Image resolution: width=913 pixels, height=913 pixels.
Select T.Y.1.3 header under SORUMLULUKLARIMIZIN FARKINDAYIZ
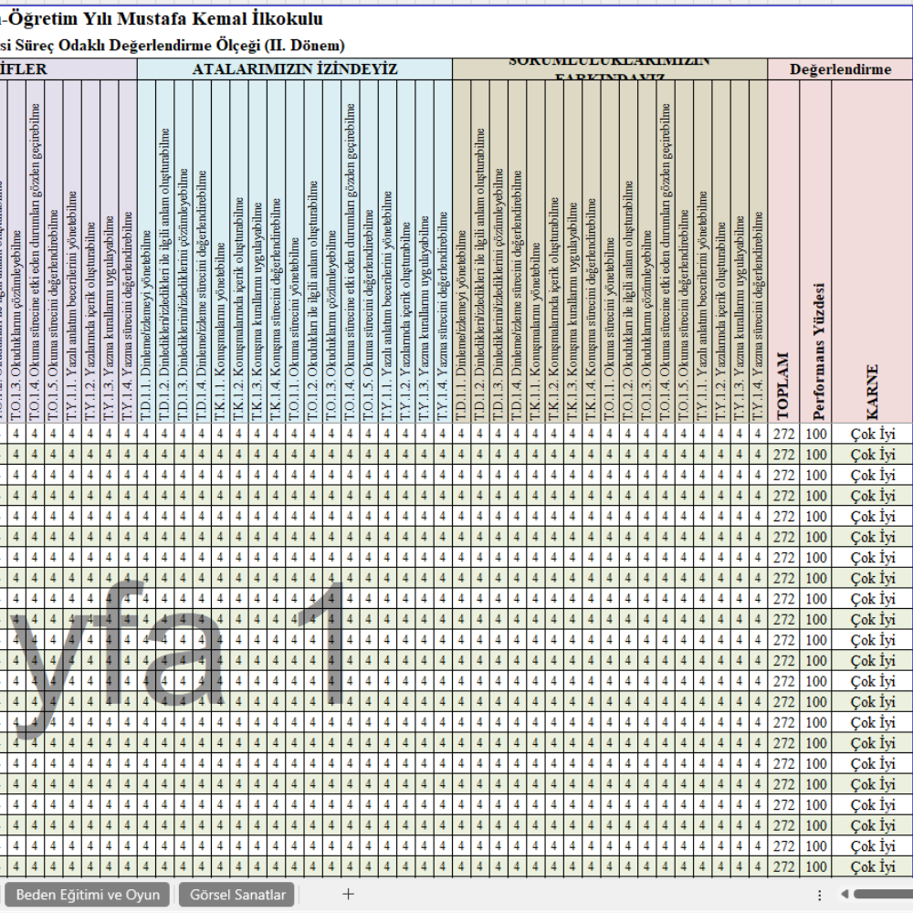pyautogui.click(x=740, y=252)
